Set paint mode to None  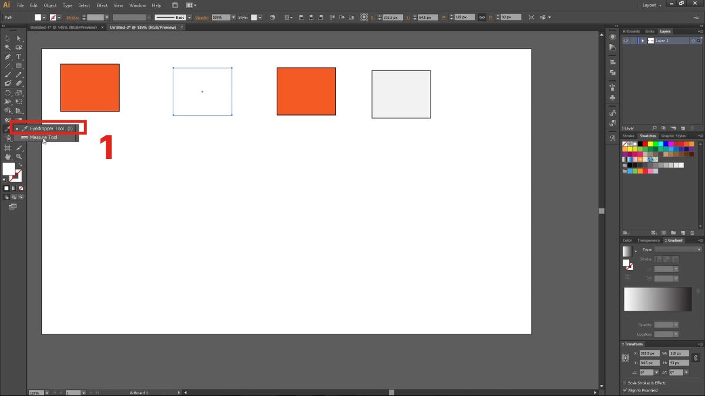pyautogui.click(x=21, y=188)
